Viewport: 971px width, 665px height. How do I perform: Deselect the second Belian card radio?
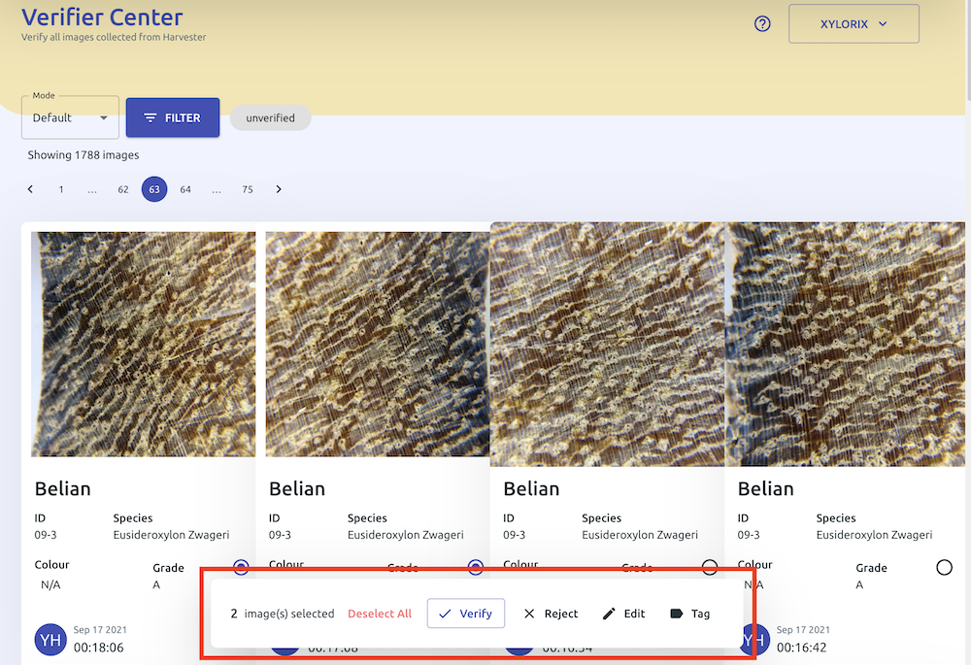click(x=476, y=567)
